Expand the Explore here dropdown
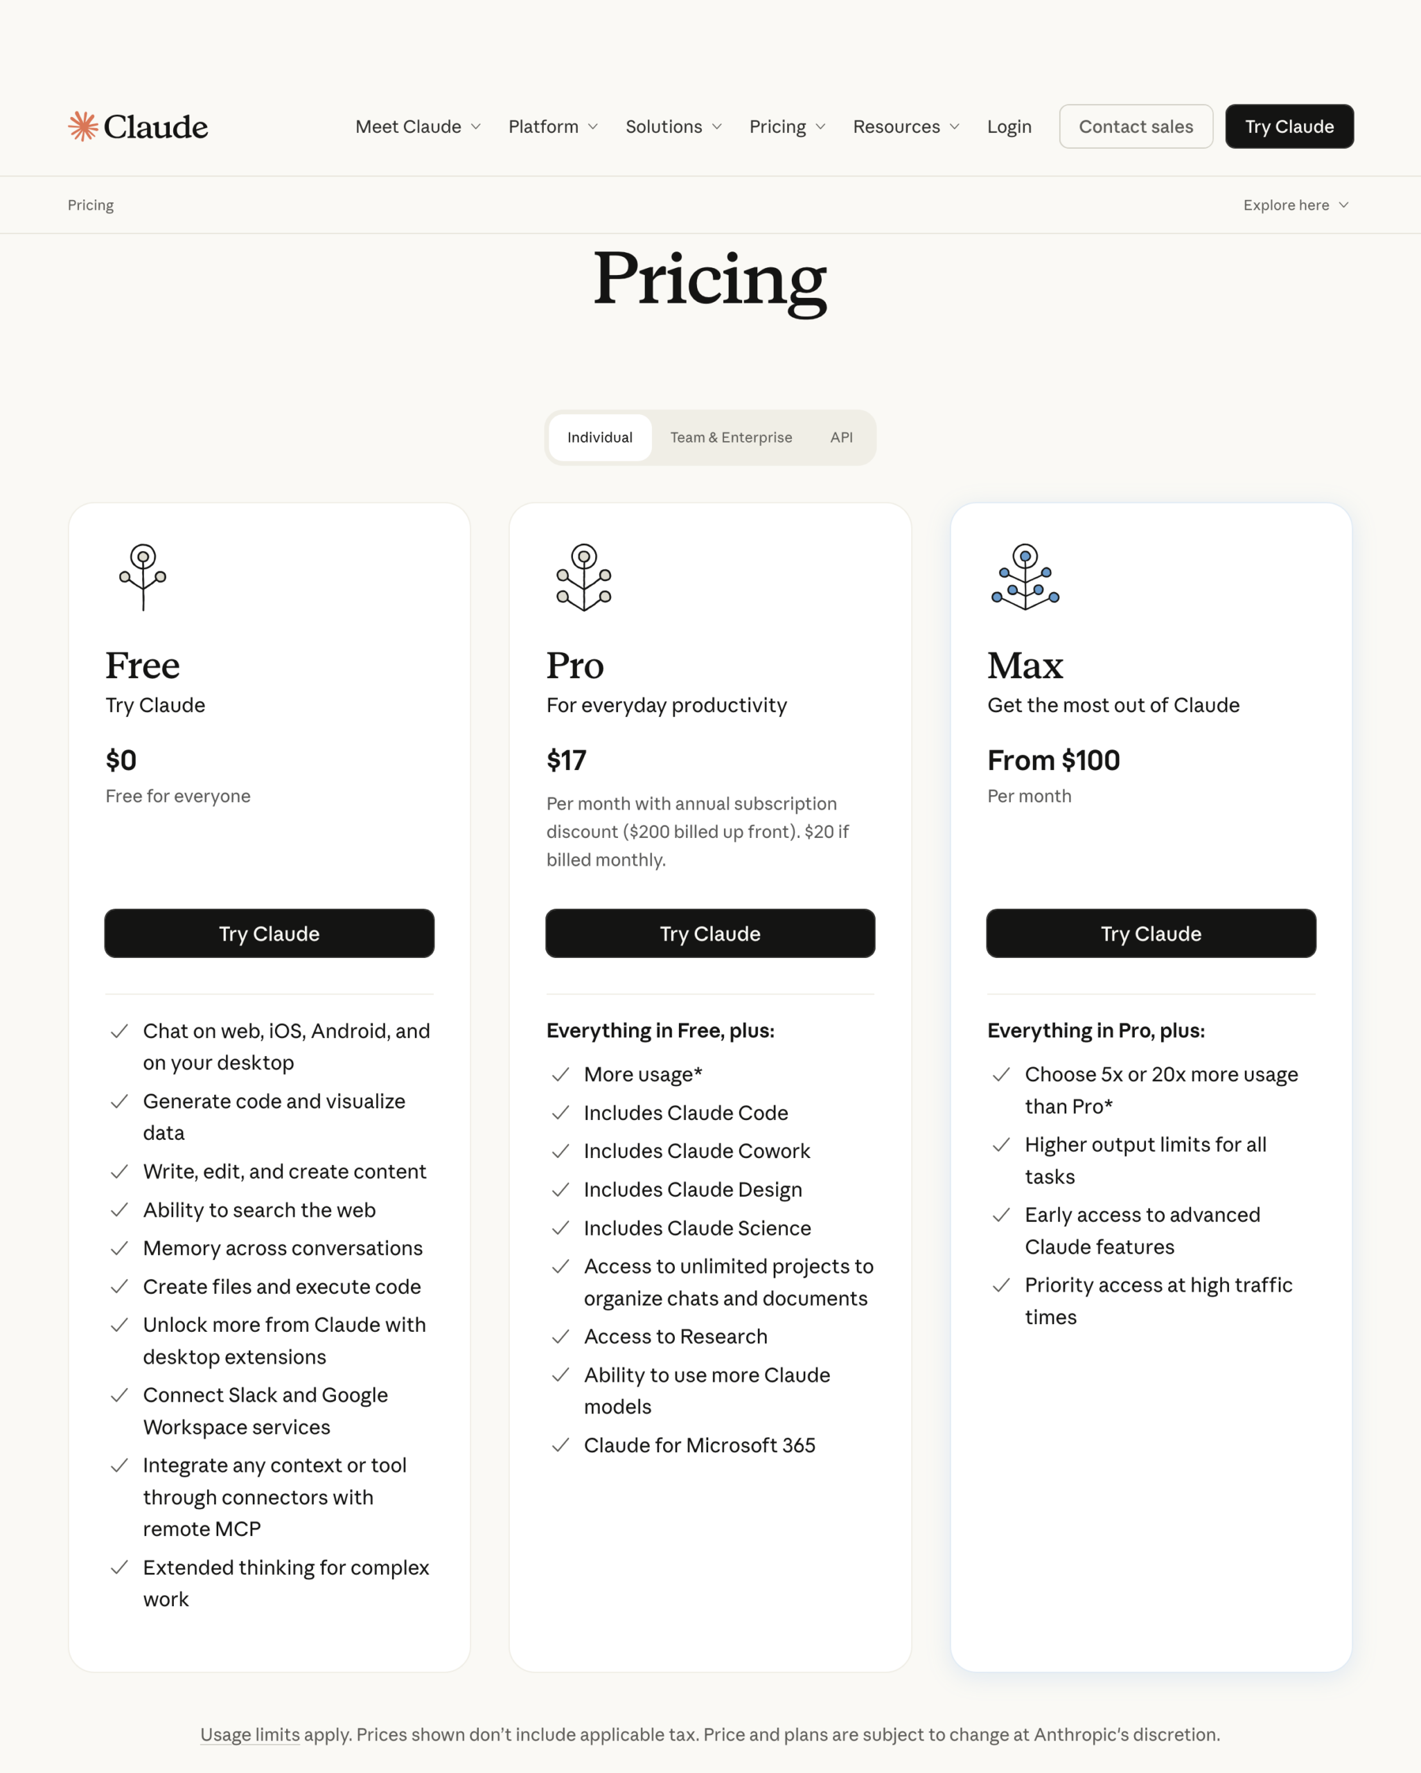 [1296, 205]
